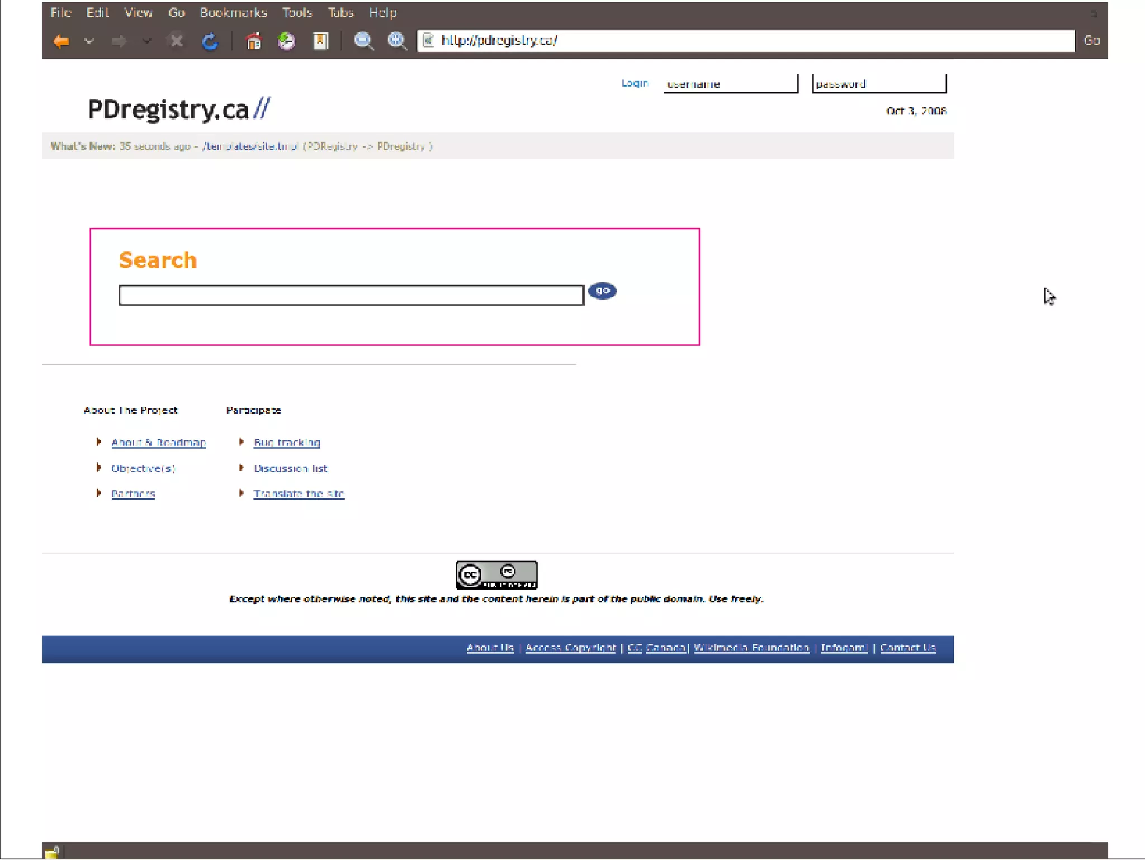Expand the Back history dropdown arrow
1145x860 pixels.
point(89,41)
